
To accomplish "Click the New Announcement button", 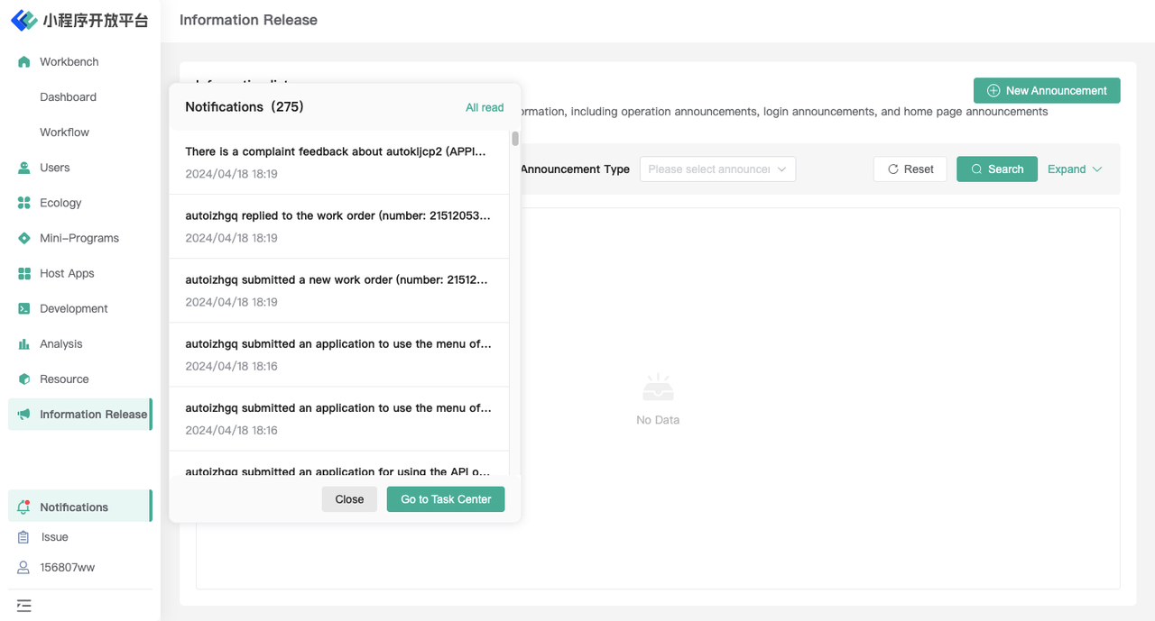I will click(1047, 90).
